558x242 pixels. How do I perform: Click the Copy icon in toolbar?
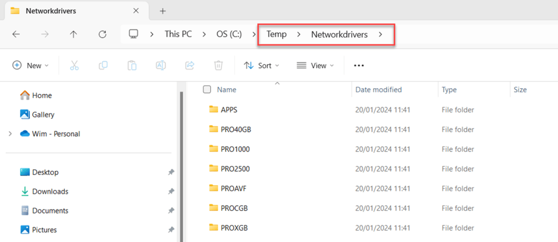click(x=103, y=65)
